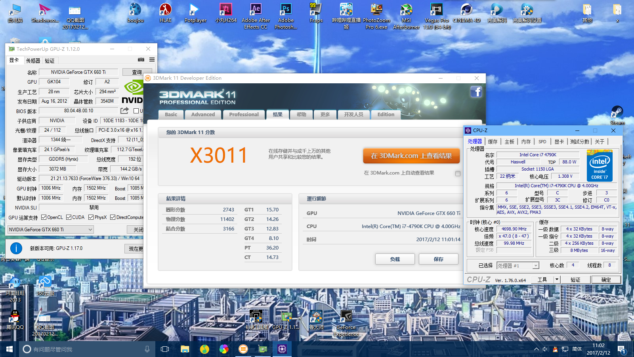
Task: Open File Explorer from the taskbar
Action: click(x=185, y=349)
